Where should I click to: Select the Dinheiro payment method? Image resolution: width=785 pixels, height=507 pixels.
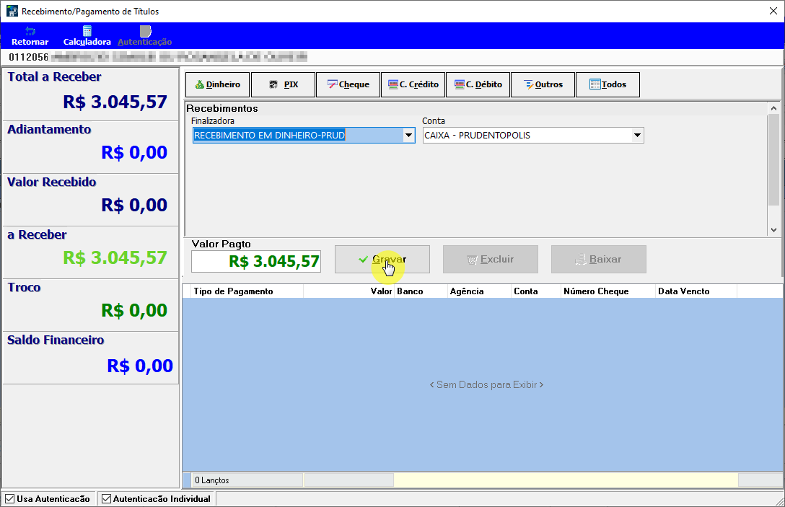(x=218, y=84)
